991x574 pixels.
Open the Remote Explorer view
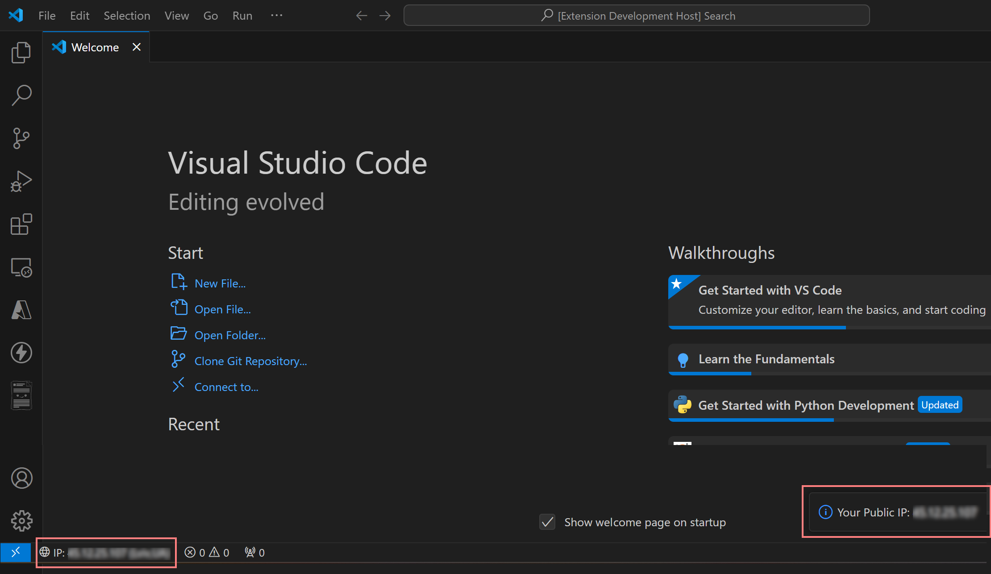21,267
